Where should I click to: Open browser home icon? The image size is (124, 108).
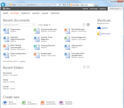115,5
